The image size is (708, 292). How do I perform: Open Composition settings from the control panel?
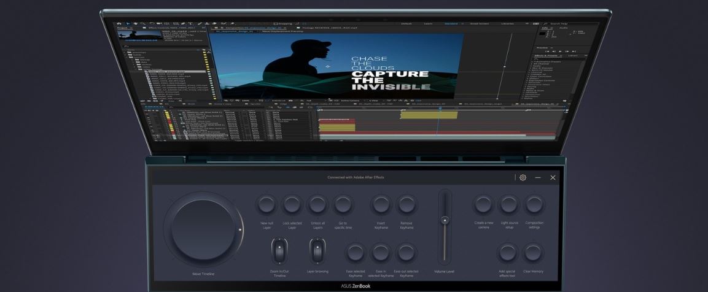(x=533, y=204)
